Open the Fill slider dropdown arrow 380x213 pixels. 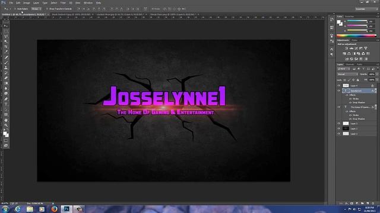(376, 80)
